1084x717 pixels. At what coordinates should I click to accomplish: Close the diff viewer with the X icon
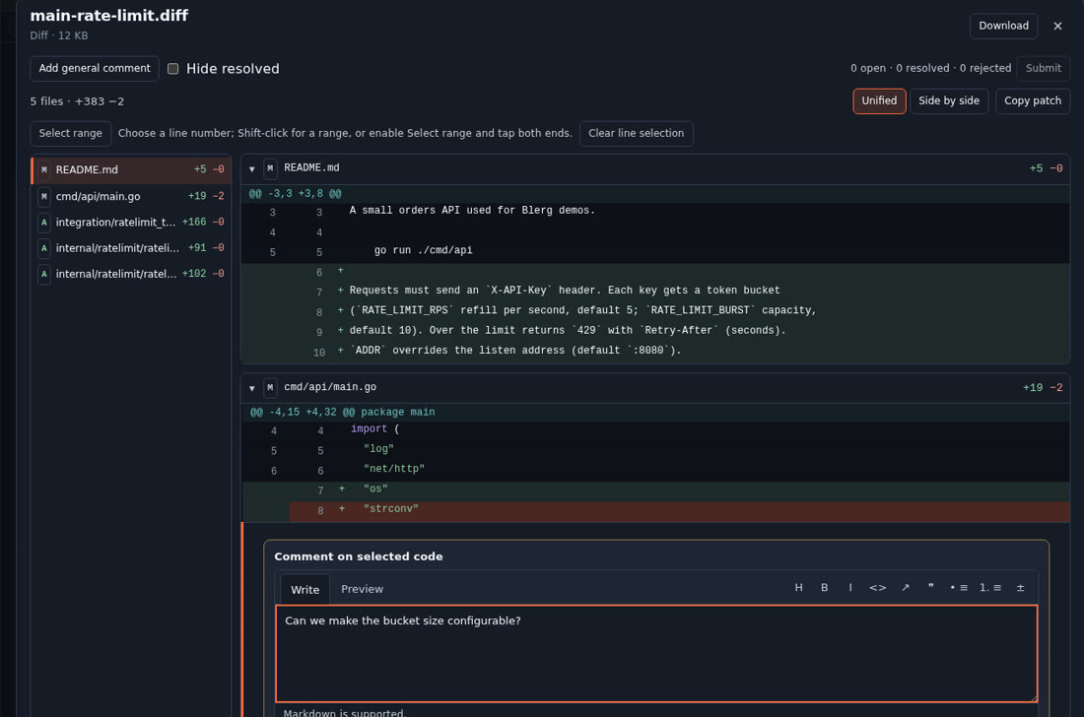tap(1057, 27)
